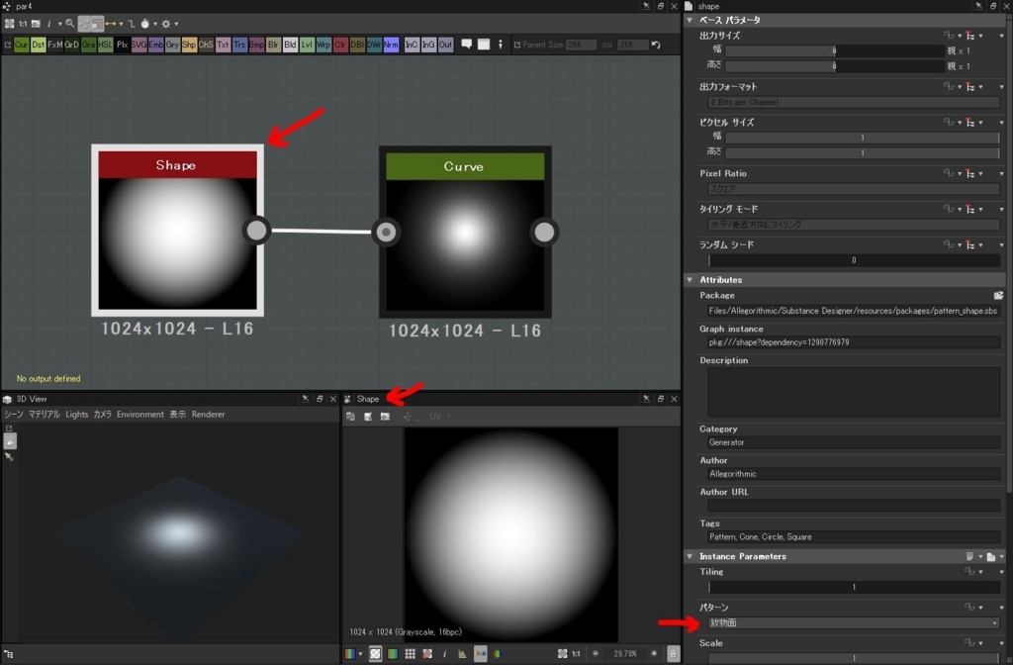The image size is (1013, 665).
Task: Add a Blur (Blr) node
Action: pos(273,45)
